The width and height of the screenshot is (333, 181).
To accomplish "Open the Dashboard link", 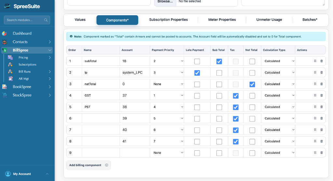I will pyautogui.click(x=22, y=33).
